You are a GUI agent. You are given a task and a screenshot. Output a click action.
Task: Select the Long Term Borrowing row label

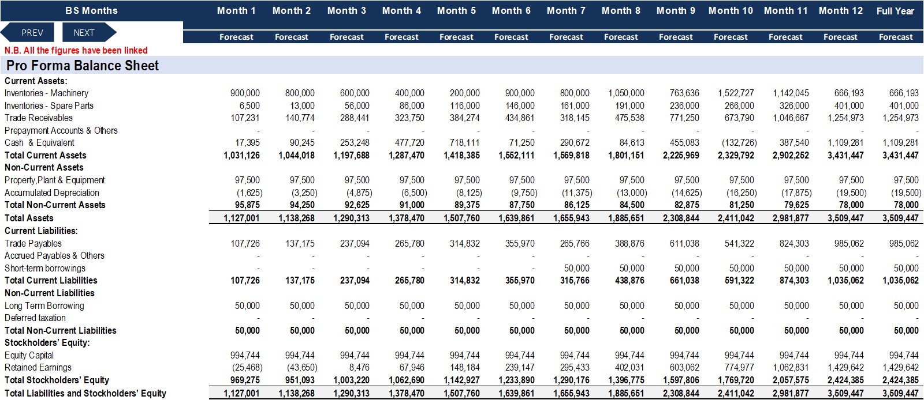[x=44, y=305]
